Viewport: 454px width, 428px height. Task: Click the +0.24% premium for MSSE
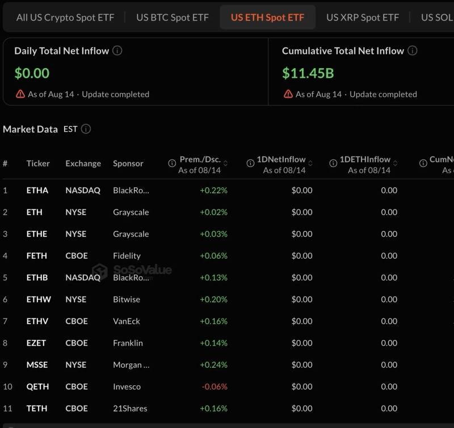tap(214, 364)
